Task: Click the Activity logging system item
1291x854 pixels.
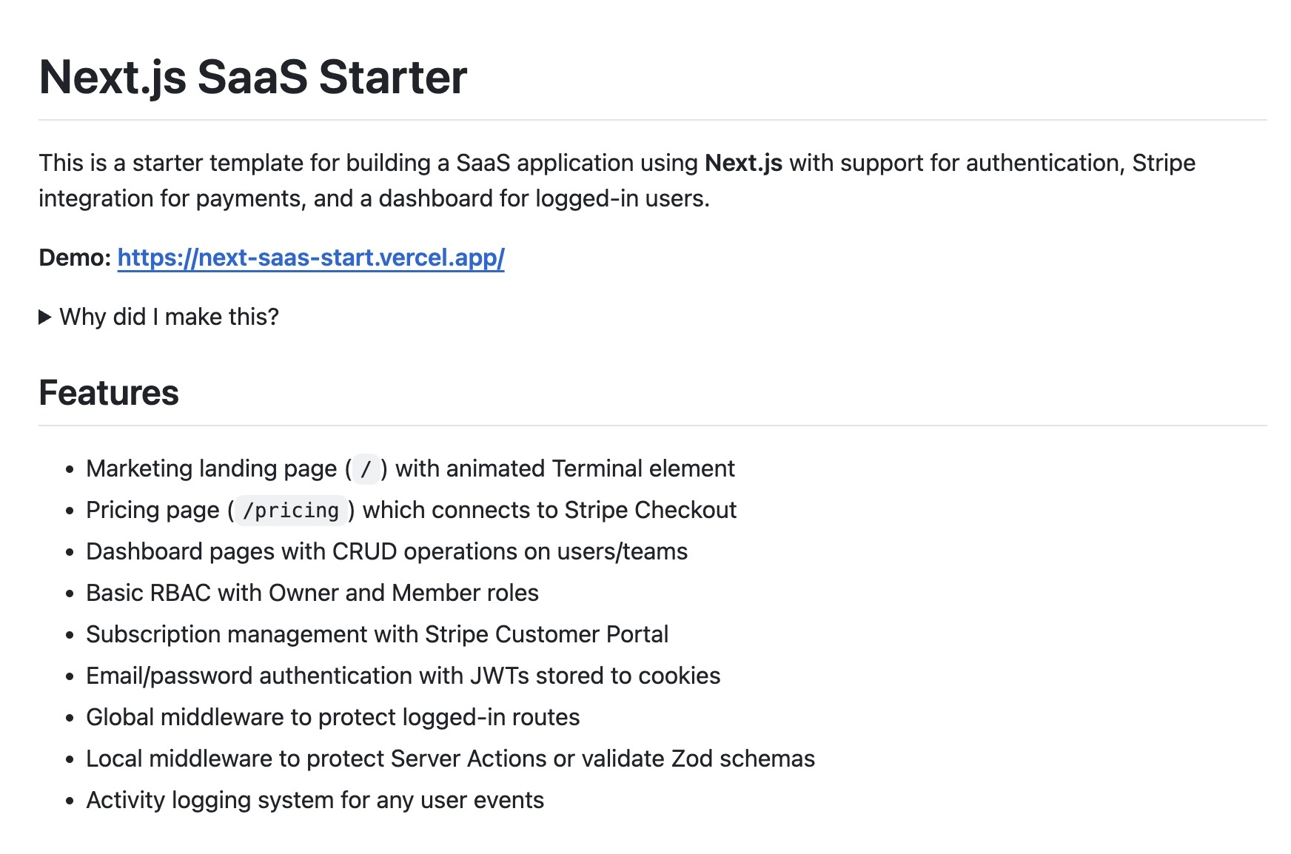Action: 315,800
